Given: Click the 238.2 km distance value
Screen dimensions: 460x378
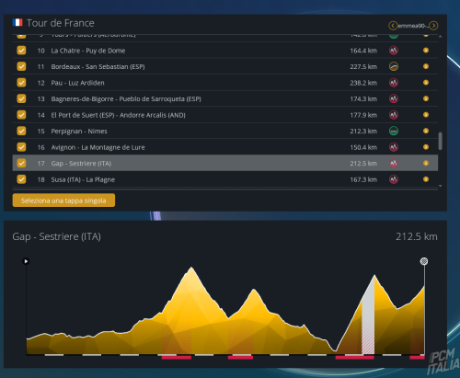Looking at the screenshot, I should point(363,83).
